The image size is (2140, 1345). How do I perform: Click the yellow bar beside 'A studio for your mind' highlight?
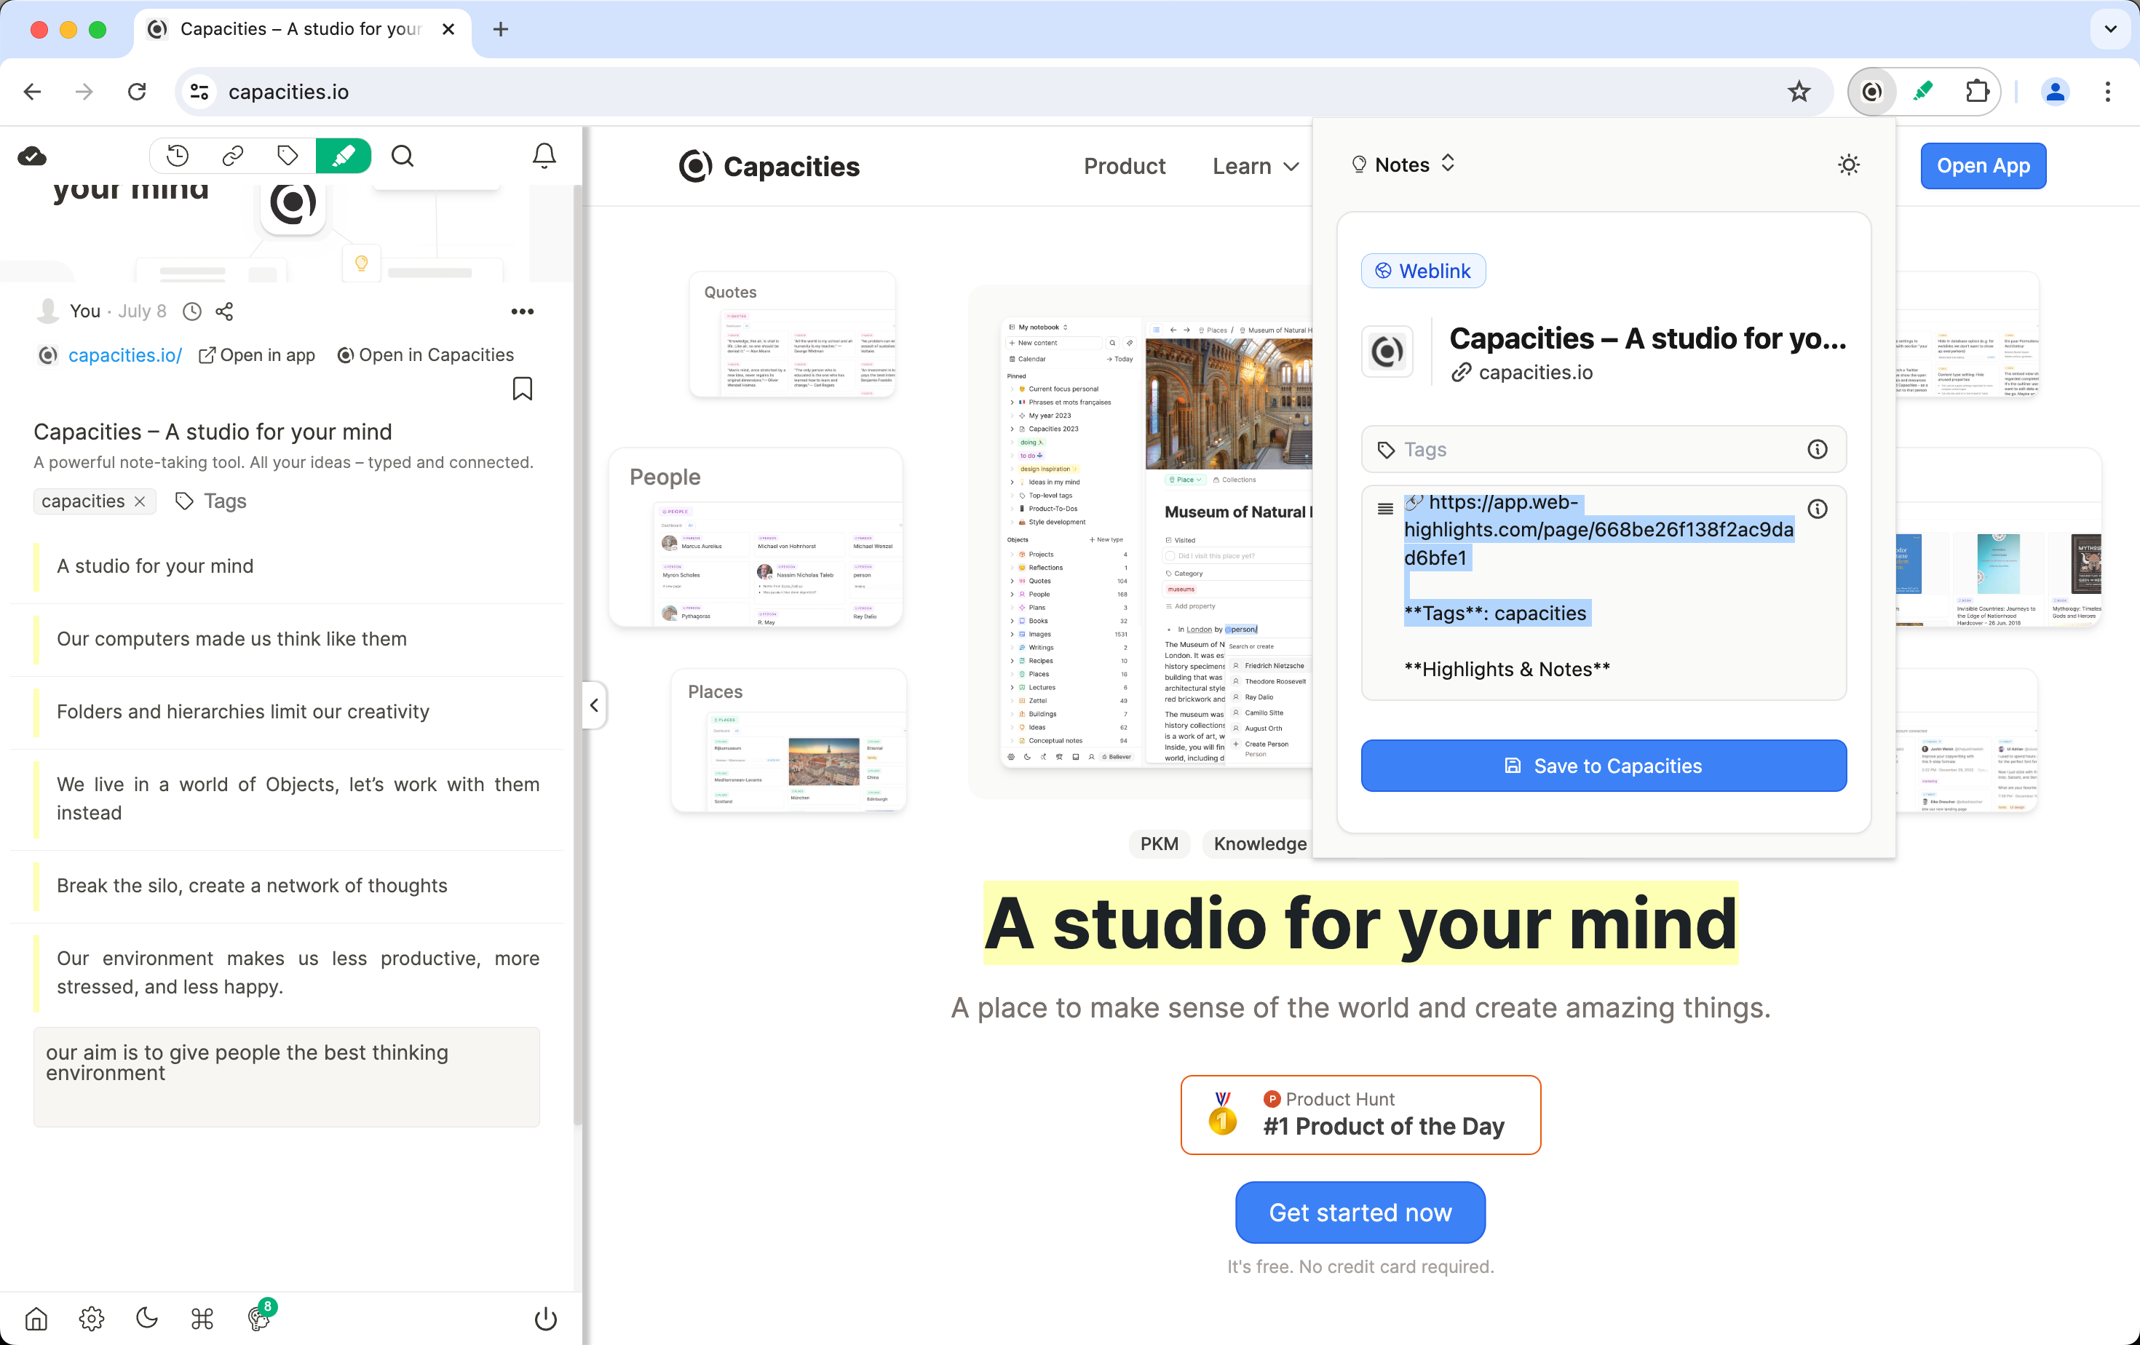click(36, 566)
